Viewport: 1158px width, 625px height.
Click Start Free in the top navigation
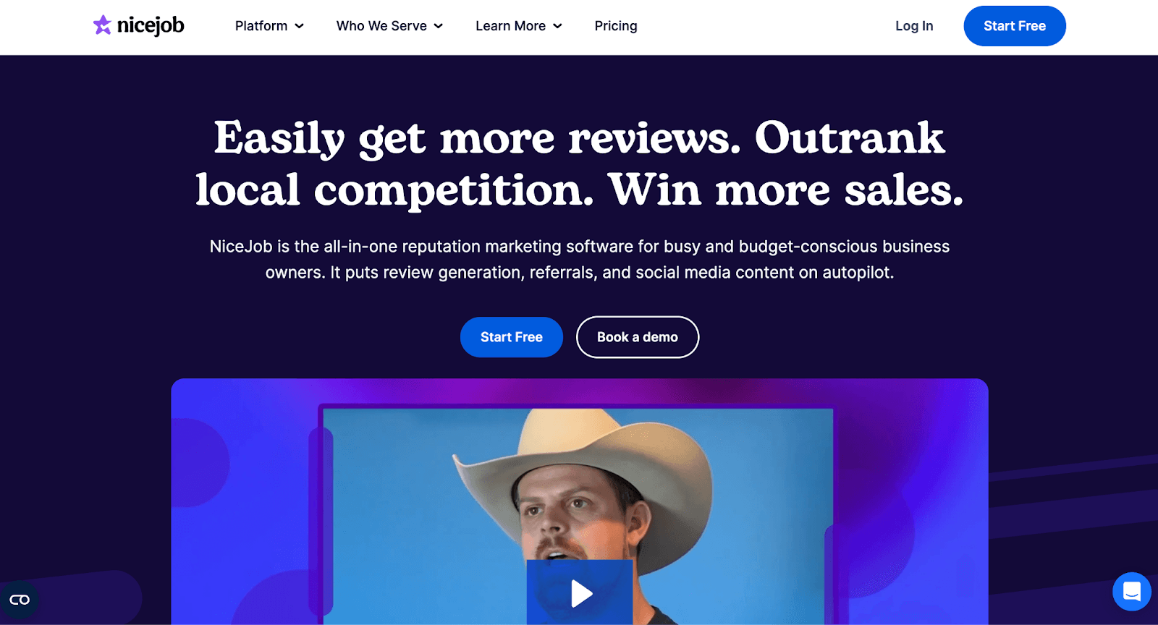pos(1015,26)
